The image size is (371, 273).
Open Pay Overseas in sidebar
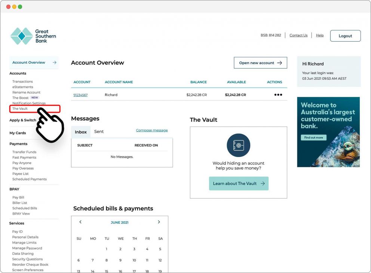[23, 169]
